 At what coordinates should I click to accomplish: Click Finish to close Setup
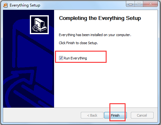115,115
